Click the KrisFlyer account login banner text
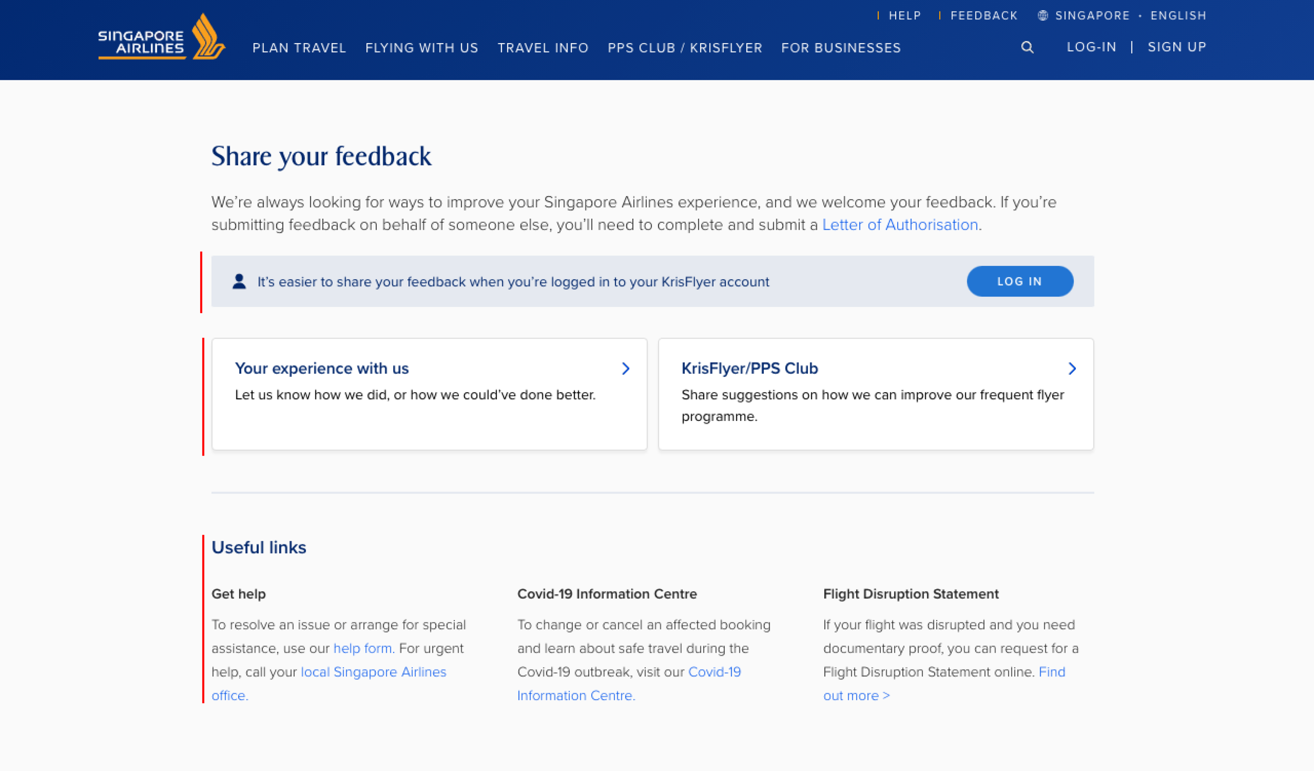 point(513,282)
